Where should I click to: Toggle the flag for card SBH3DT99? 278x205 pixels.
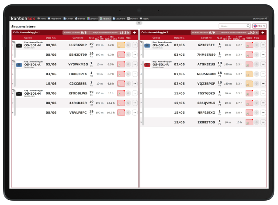(129, 55)
